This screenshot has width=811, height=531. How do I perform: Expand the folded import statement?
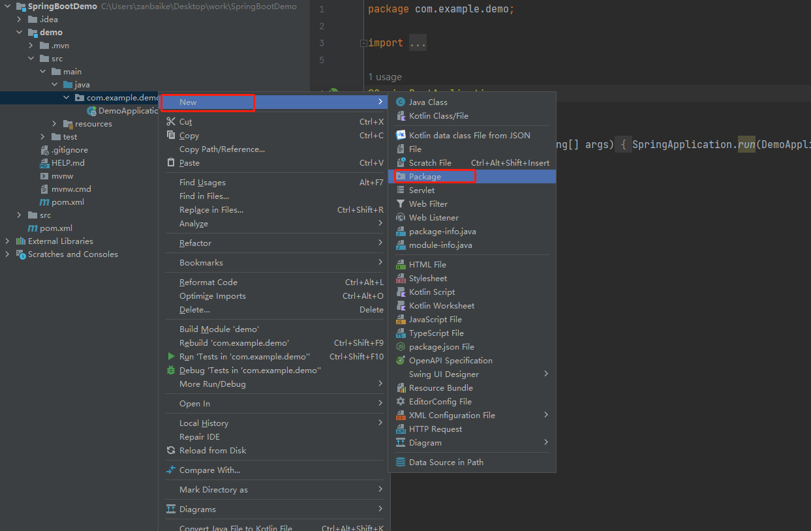[363, 43]
